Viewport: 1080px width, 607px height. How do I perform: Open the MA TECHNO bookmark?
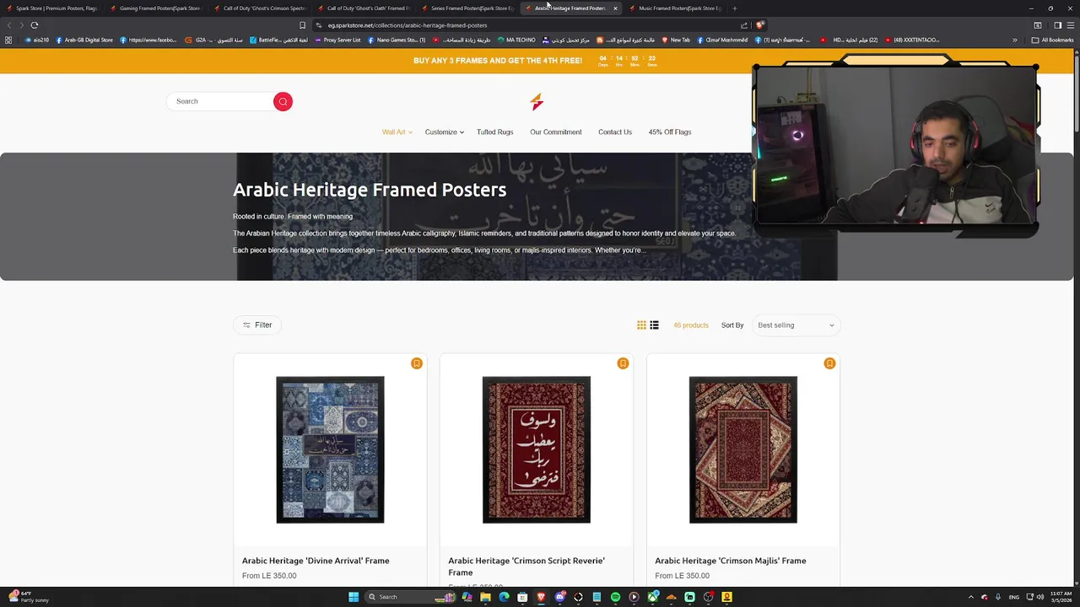click(516, 40)
